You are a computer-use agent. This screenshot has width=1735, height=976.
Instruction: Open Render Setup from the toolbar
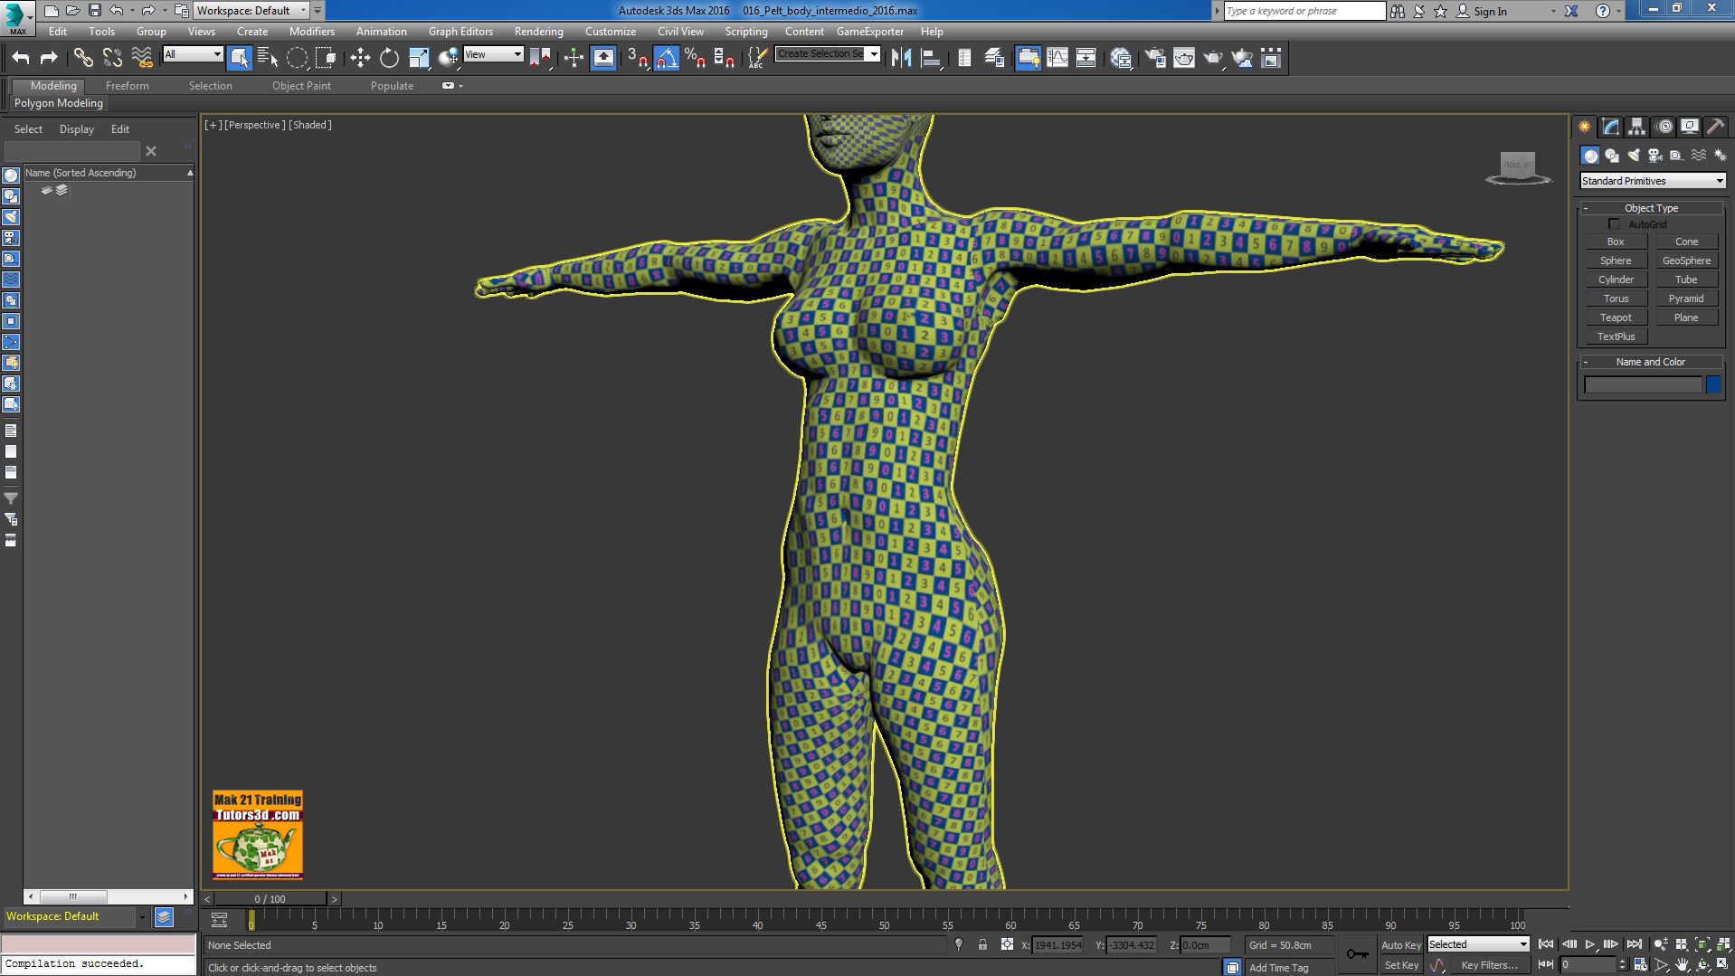1155,58
